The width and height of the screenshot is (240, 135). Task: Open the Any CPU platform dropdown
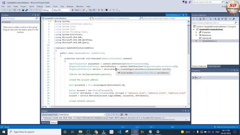(x=62, y=10)
